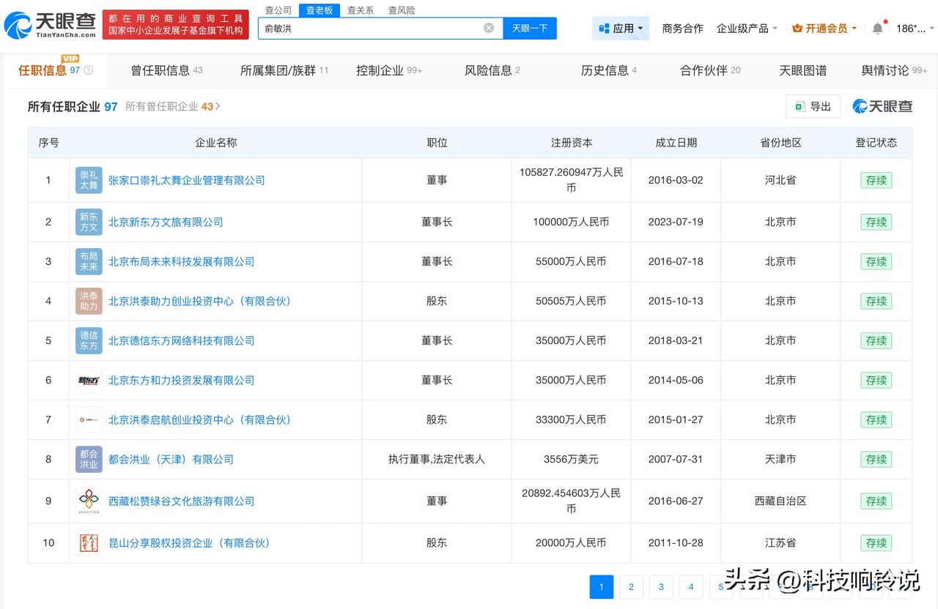Switch to the 查公司 search tab
Image resolution: width=938 pixels, height=609 pixels.
[278, 10]
